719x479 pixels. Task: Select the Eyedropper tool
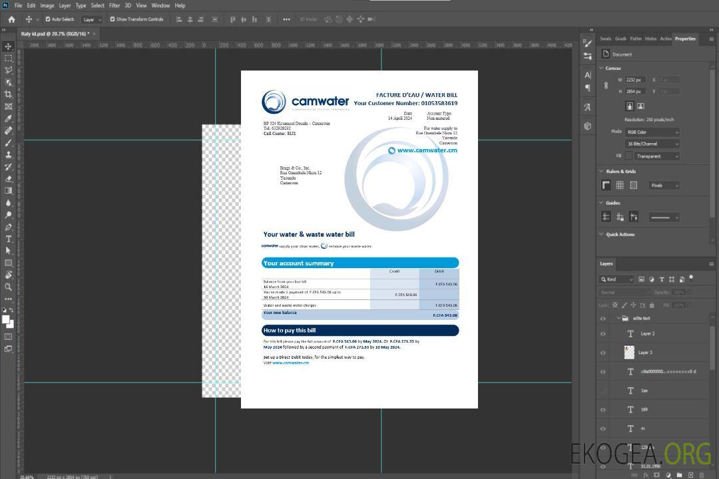(x=8, y=118)
